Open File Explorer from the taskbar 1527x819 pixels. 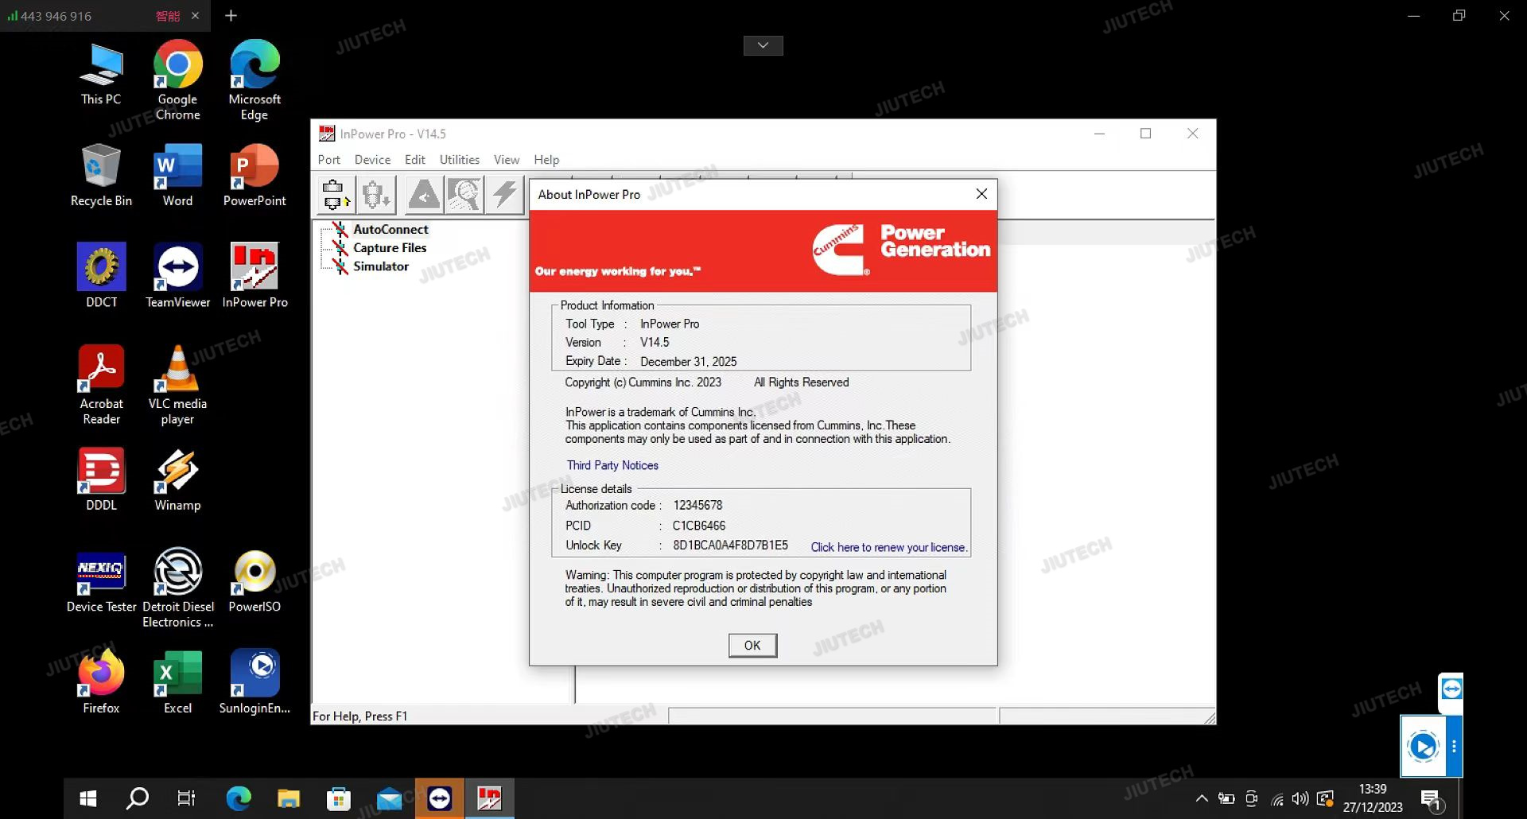pos(288,798)
